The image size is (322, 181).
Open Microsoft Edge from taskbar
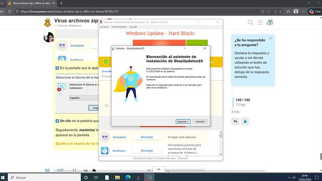pos(128,178)
